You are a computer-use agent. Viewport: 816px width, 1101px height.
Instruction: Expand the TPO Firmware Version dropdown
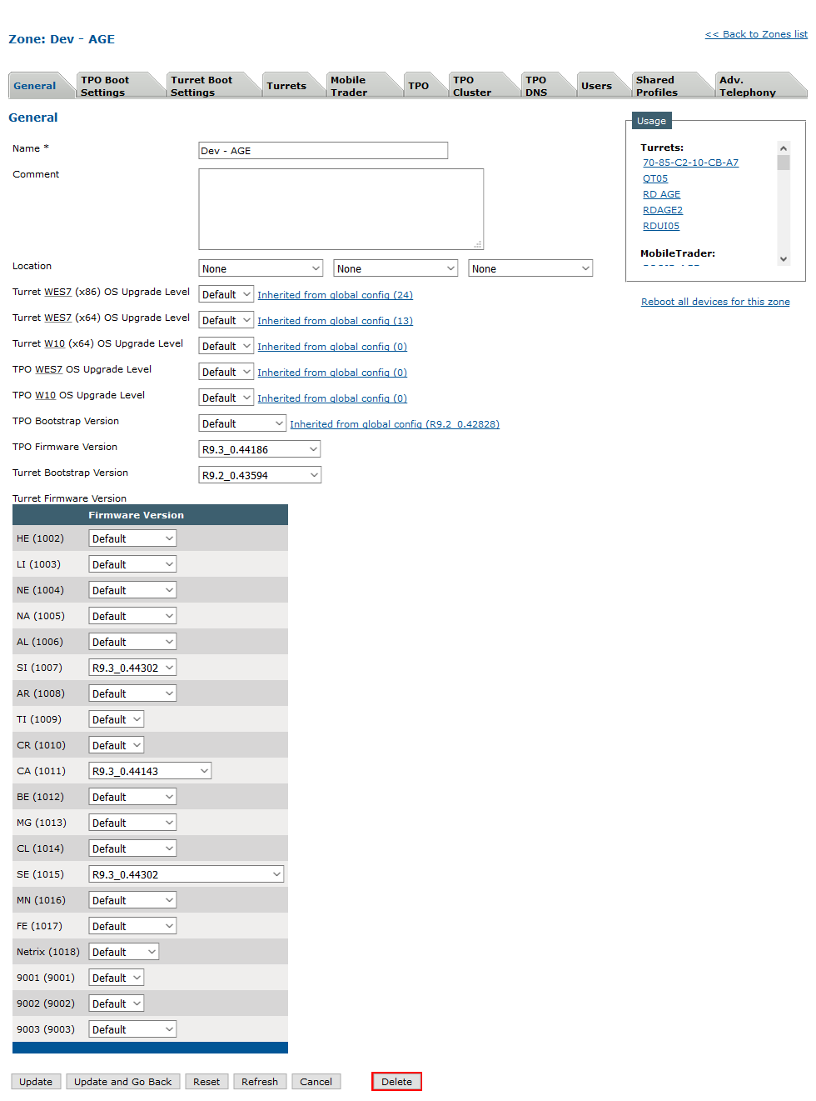[x=260, y=449]
